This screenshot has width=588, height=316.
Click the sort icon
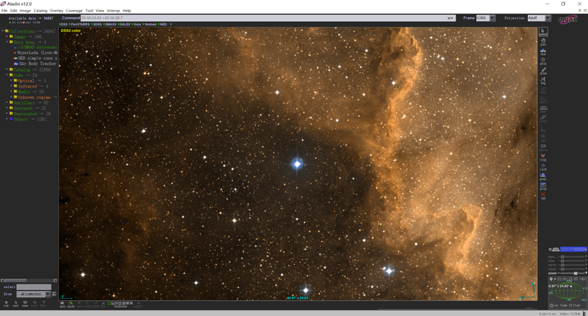(x=16, y=304)
